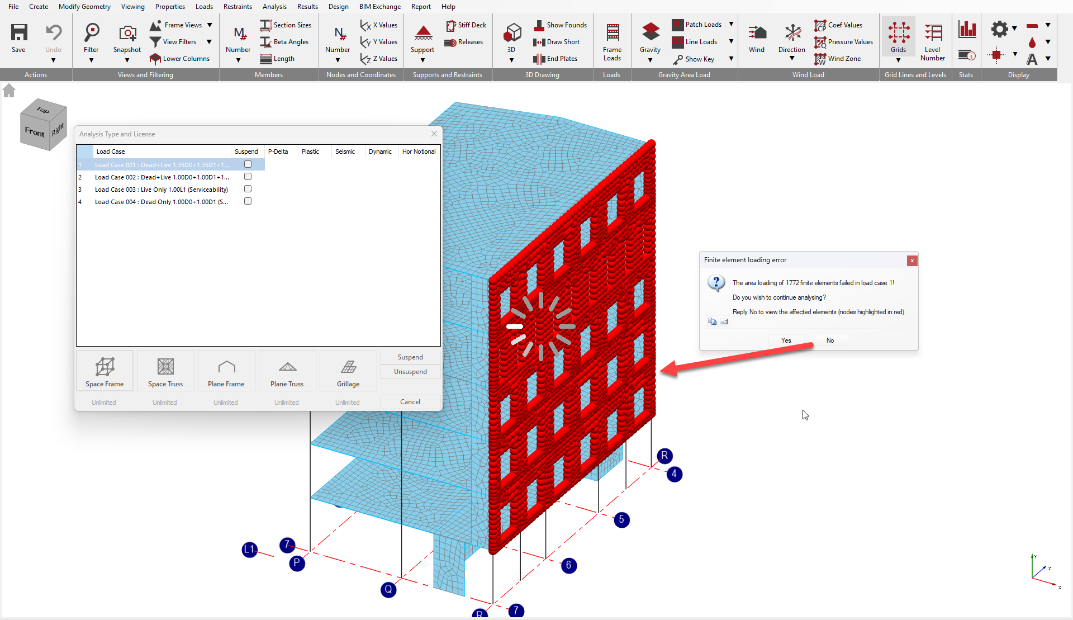Tick Suspend for Load Case 001

pos(248,164)
